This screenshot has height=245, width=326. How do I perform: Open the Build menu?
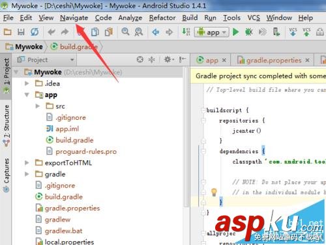(x=190, y=18)
